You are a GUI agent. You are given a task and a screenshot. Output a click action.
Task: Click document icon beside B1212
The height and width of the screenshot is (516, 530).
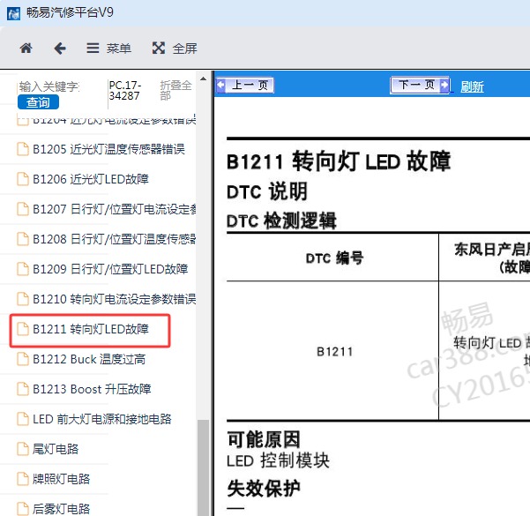coord(23,359)
